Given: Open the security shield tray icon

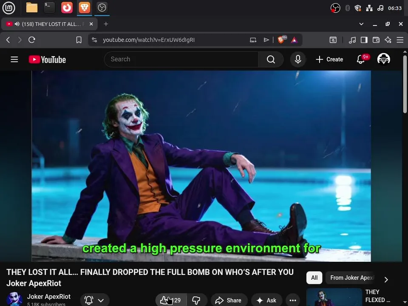Looking at the screenshot, I should (x=358, y=8).
